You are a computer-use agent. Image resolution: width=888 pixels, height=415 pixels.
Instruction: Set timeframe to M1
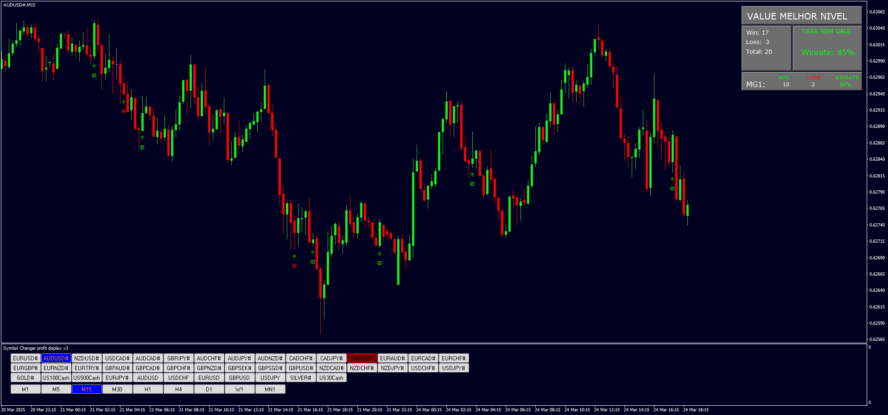[x=25, y=390]
